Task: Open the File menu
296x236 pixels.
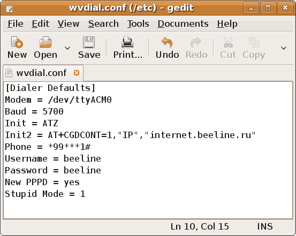Action: coord(16,24)
